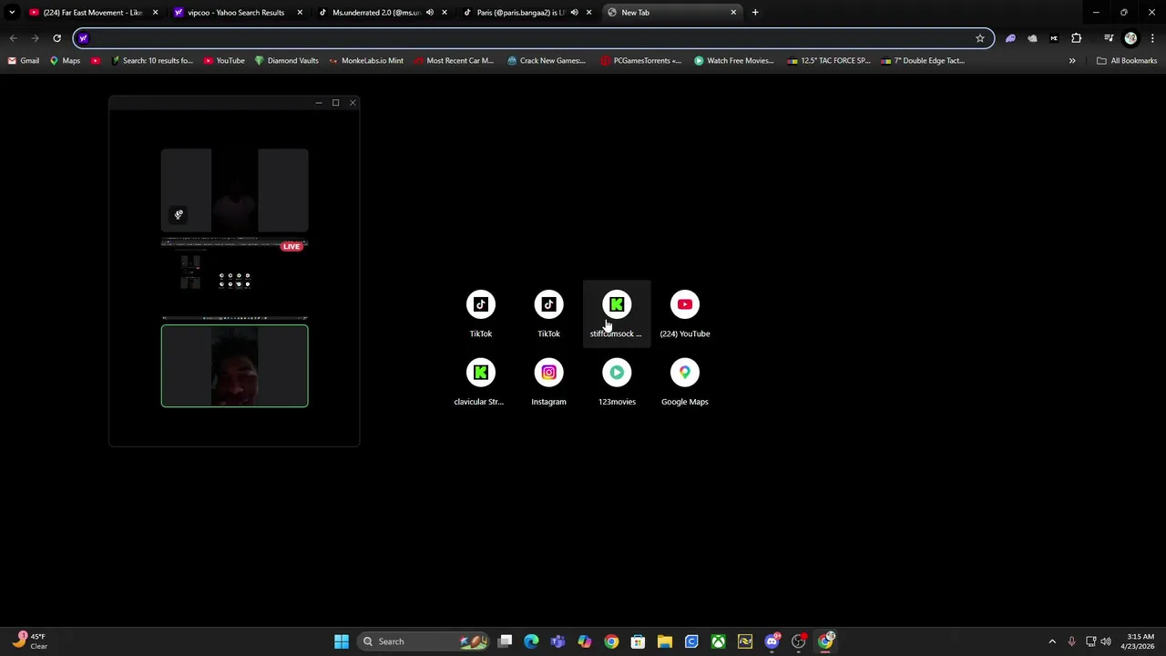The image size is (1166, 656).
Task: Mute the Paris tab audio icon
Action: point(574,13)
